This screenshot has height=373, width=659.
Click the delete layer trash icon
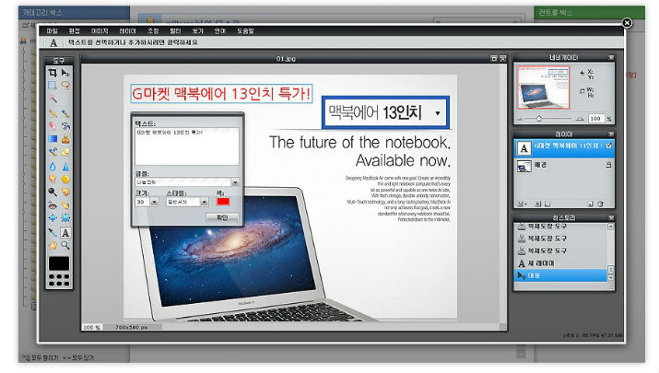point(600,204)
